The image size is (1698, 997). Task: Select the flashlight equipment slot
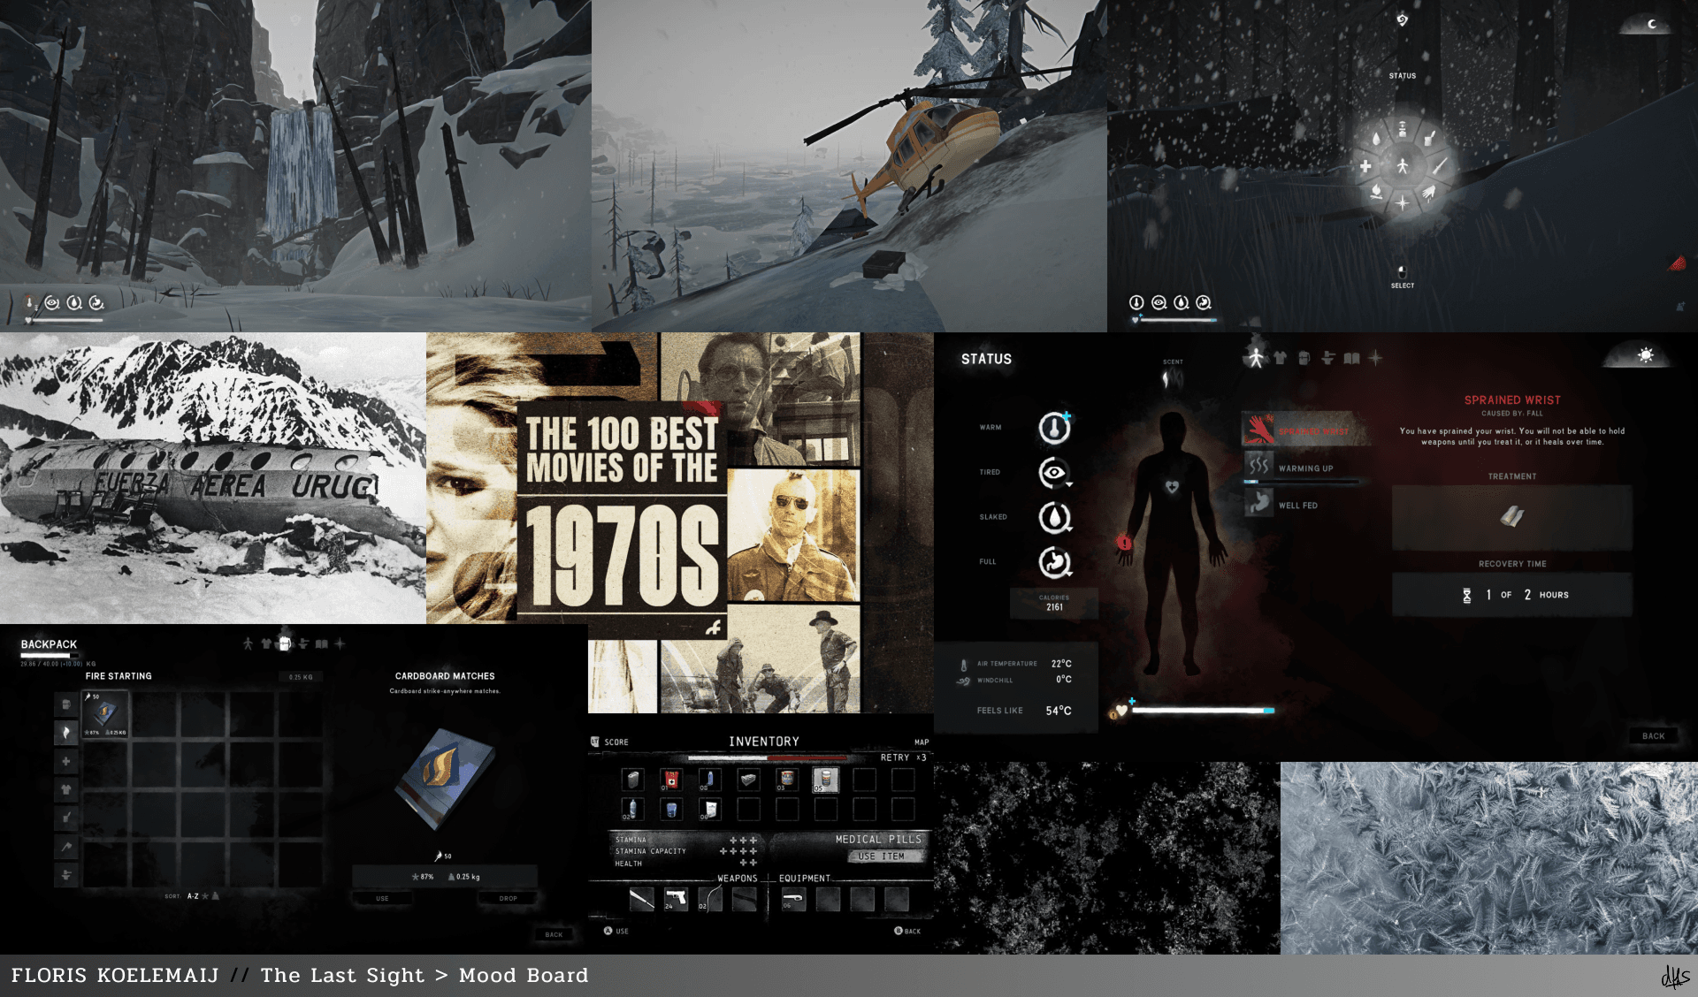coord(793,899)
